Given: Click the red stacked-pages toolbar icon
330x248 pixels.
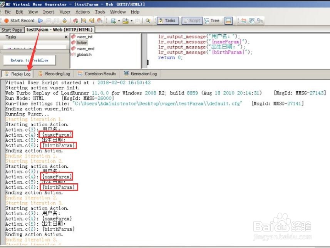Looking at the screenshot, I should (100, 20).
